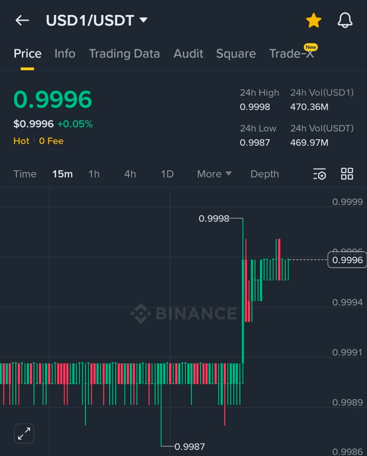The width and height of the screenshot is (367, 456).
Task: Switch chart to Time view
Action: tap(25, 174)
